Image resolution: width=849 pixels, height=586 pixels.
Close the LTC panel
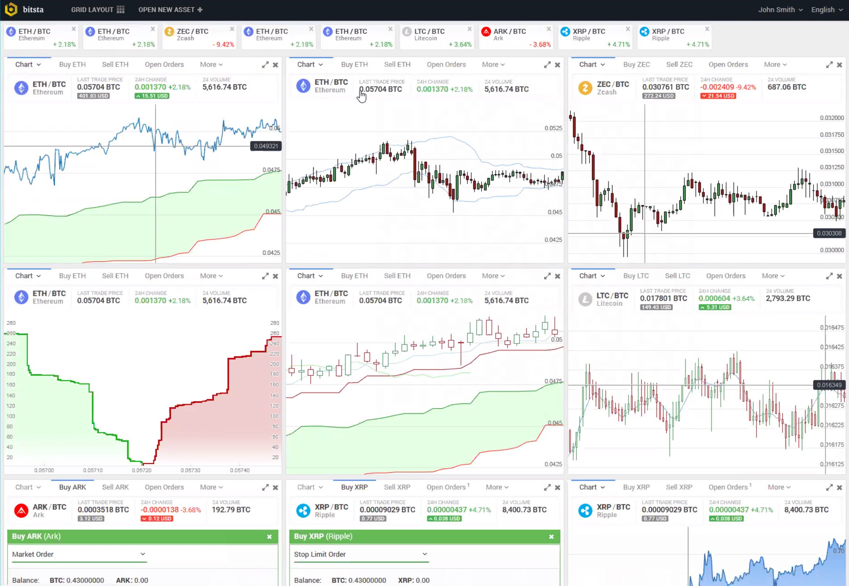[x=840, y=276]
